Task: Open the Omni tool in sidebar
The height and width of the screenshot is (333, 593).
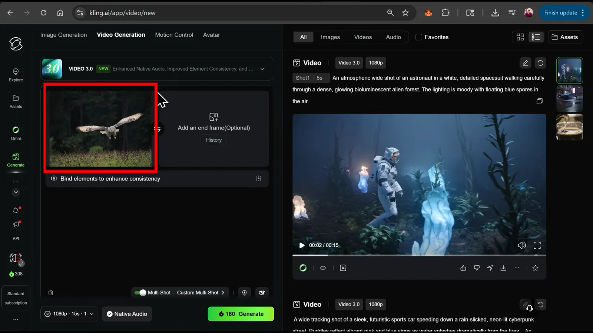Action: click(x=16, y=133)
